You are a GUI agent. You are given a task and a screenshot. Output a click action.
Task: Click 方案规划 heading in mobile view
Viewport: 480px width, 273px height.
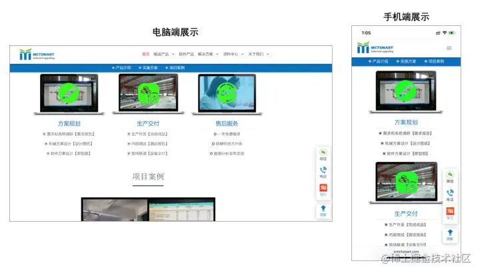(406, 123)
